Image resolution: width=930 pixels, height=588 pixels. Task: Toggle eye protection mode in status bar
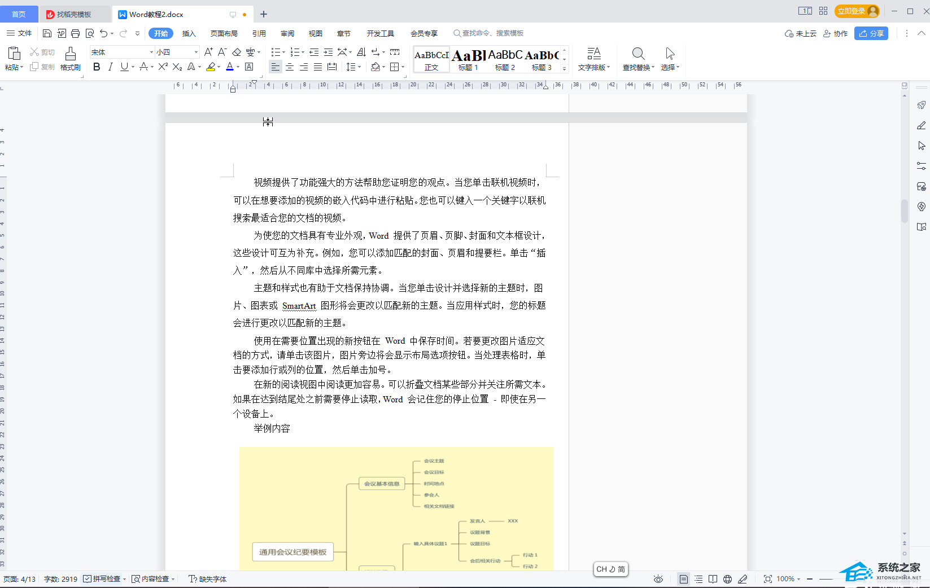pos(658,579)
